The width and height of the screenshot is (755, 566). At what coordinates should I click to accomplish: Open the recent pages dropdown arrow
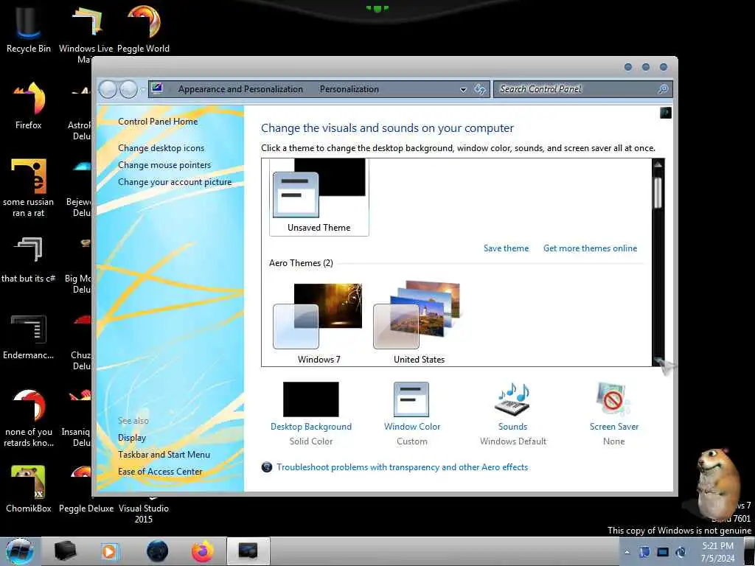[143, 89]
